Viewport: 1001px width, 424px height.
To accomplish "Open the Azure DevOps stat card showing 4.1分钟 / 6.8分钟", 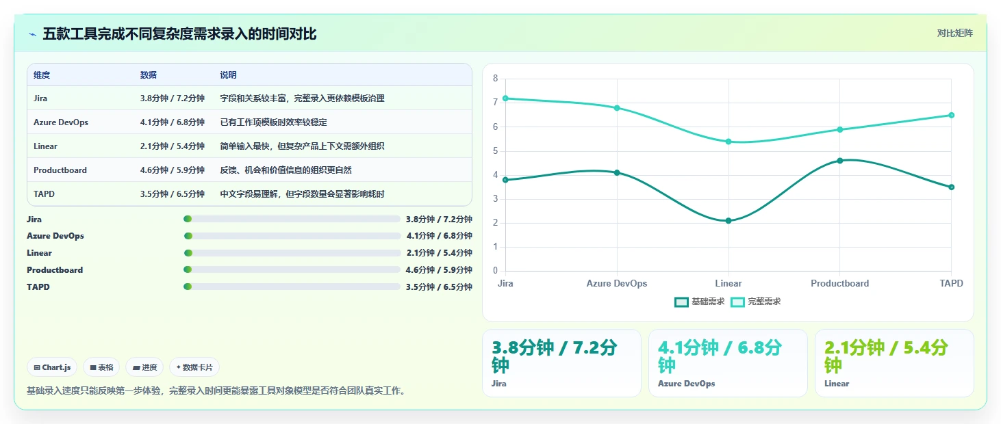I will pyautogui.click(x=728, y=363).
